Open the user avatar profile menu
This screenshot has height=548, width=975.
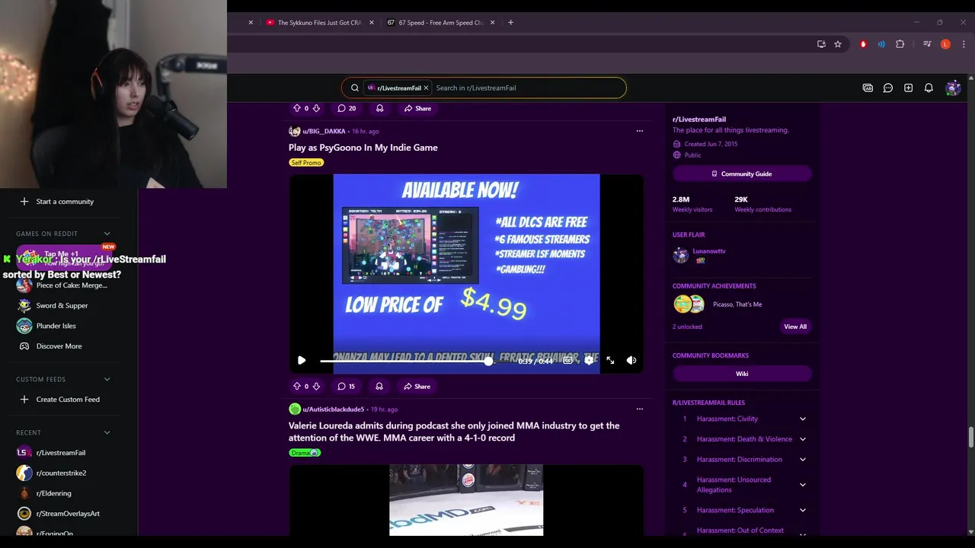[953, 88]
